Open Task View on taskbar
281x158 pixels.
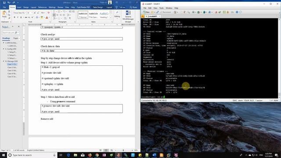61,155
